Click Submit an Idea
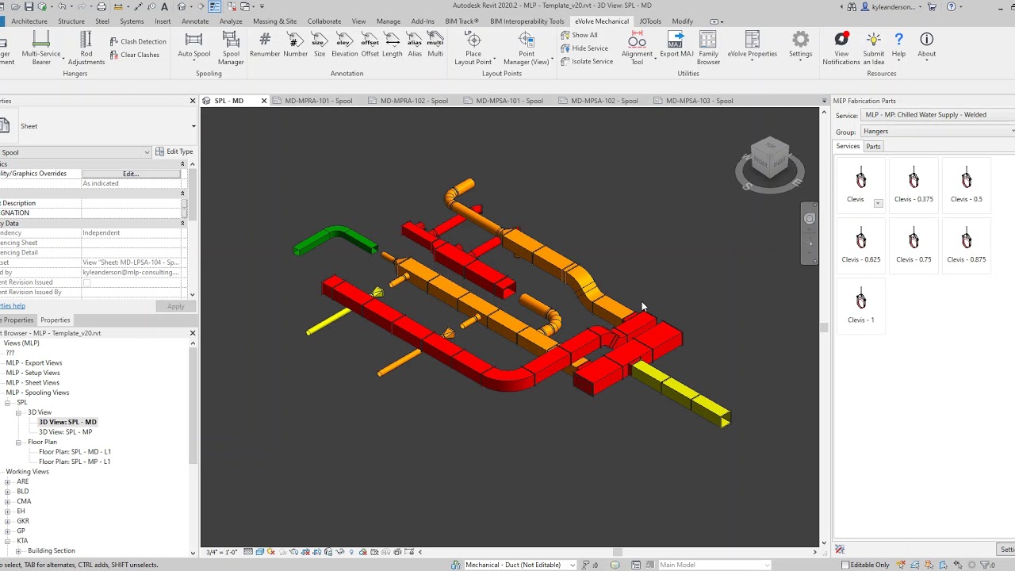Image resolution: width=1015 pixels, height=571 pixels. click(x=873, y=48)
